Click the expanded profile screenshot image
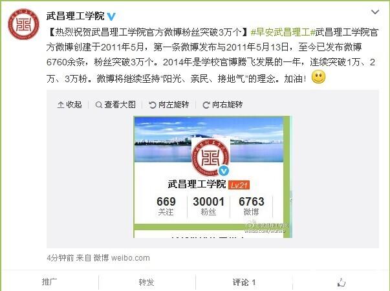 (x=213, y=177)
